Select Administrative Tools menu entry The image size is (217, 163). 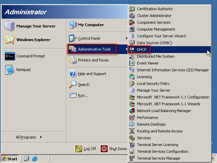click(x=98, y=49)
